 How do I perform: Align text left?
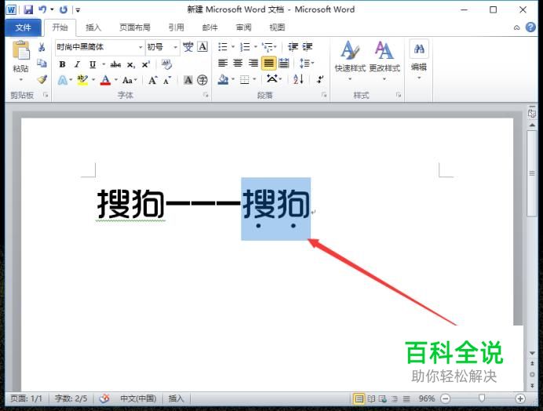coord(223,63)
